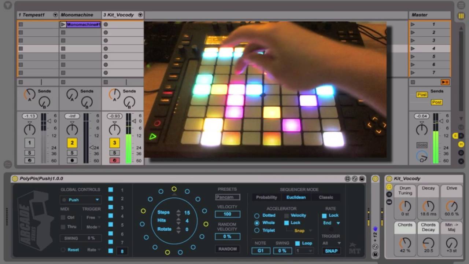Switch to Probability sequencer mode tab
469x264 pixels.
266,197
